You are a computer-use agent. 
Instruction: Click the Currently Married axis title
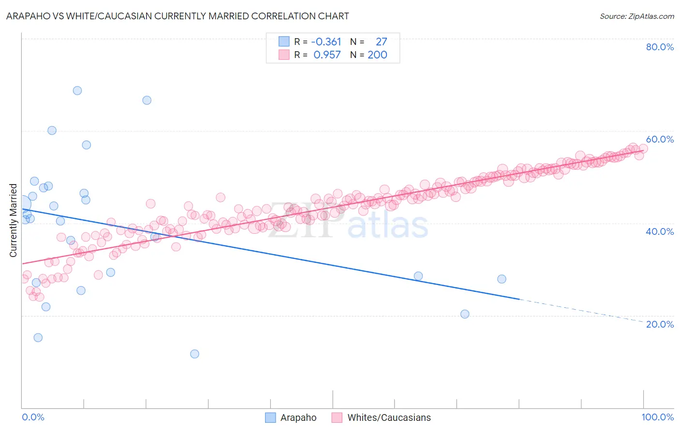(x=13, y=220)
